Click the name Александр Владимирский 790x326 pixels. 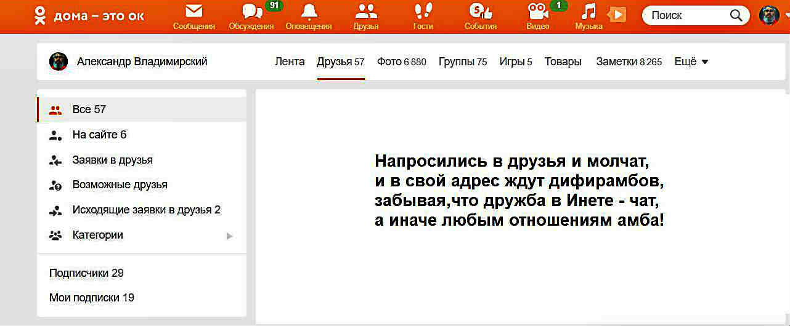142,62
